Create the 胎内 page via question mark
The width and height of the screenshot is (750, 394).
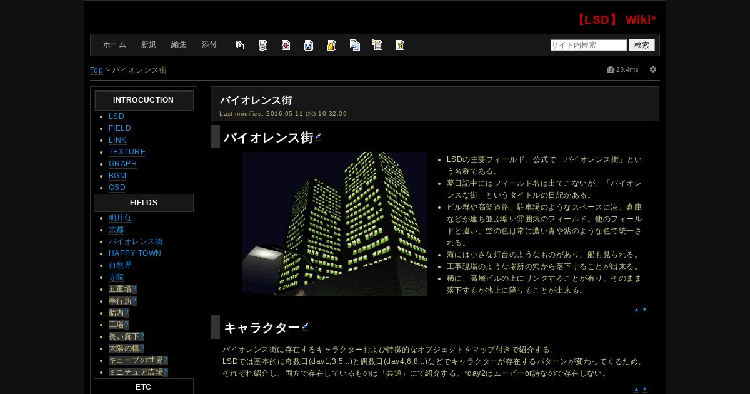126,313
